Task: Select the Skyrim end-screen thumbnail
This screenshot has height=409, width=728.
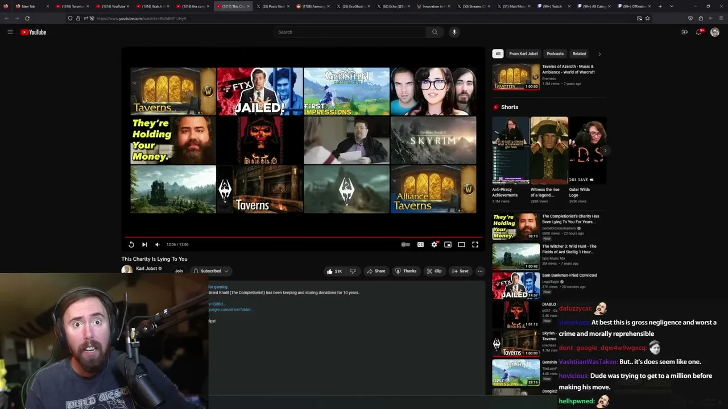Action: pyautogui.click(x=433, y=140)
